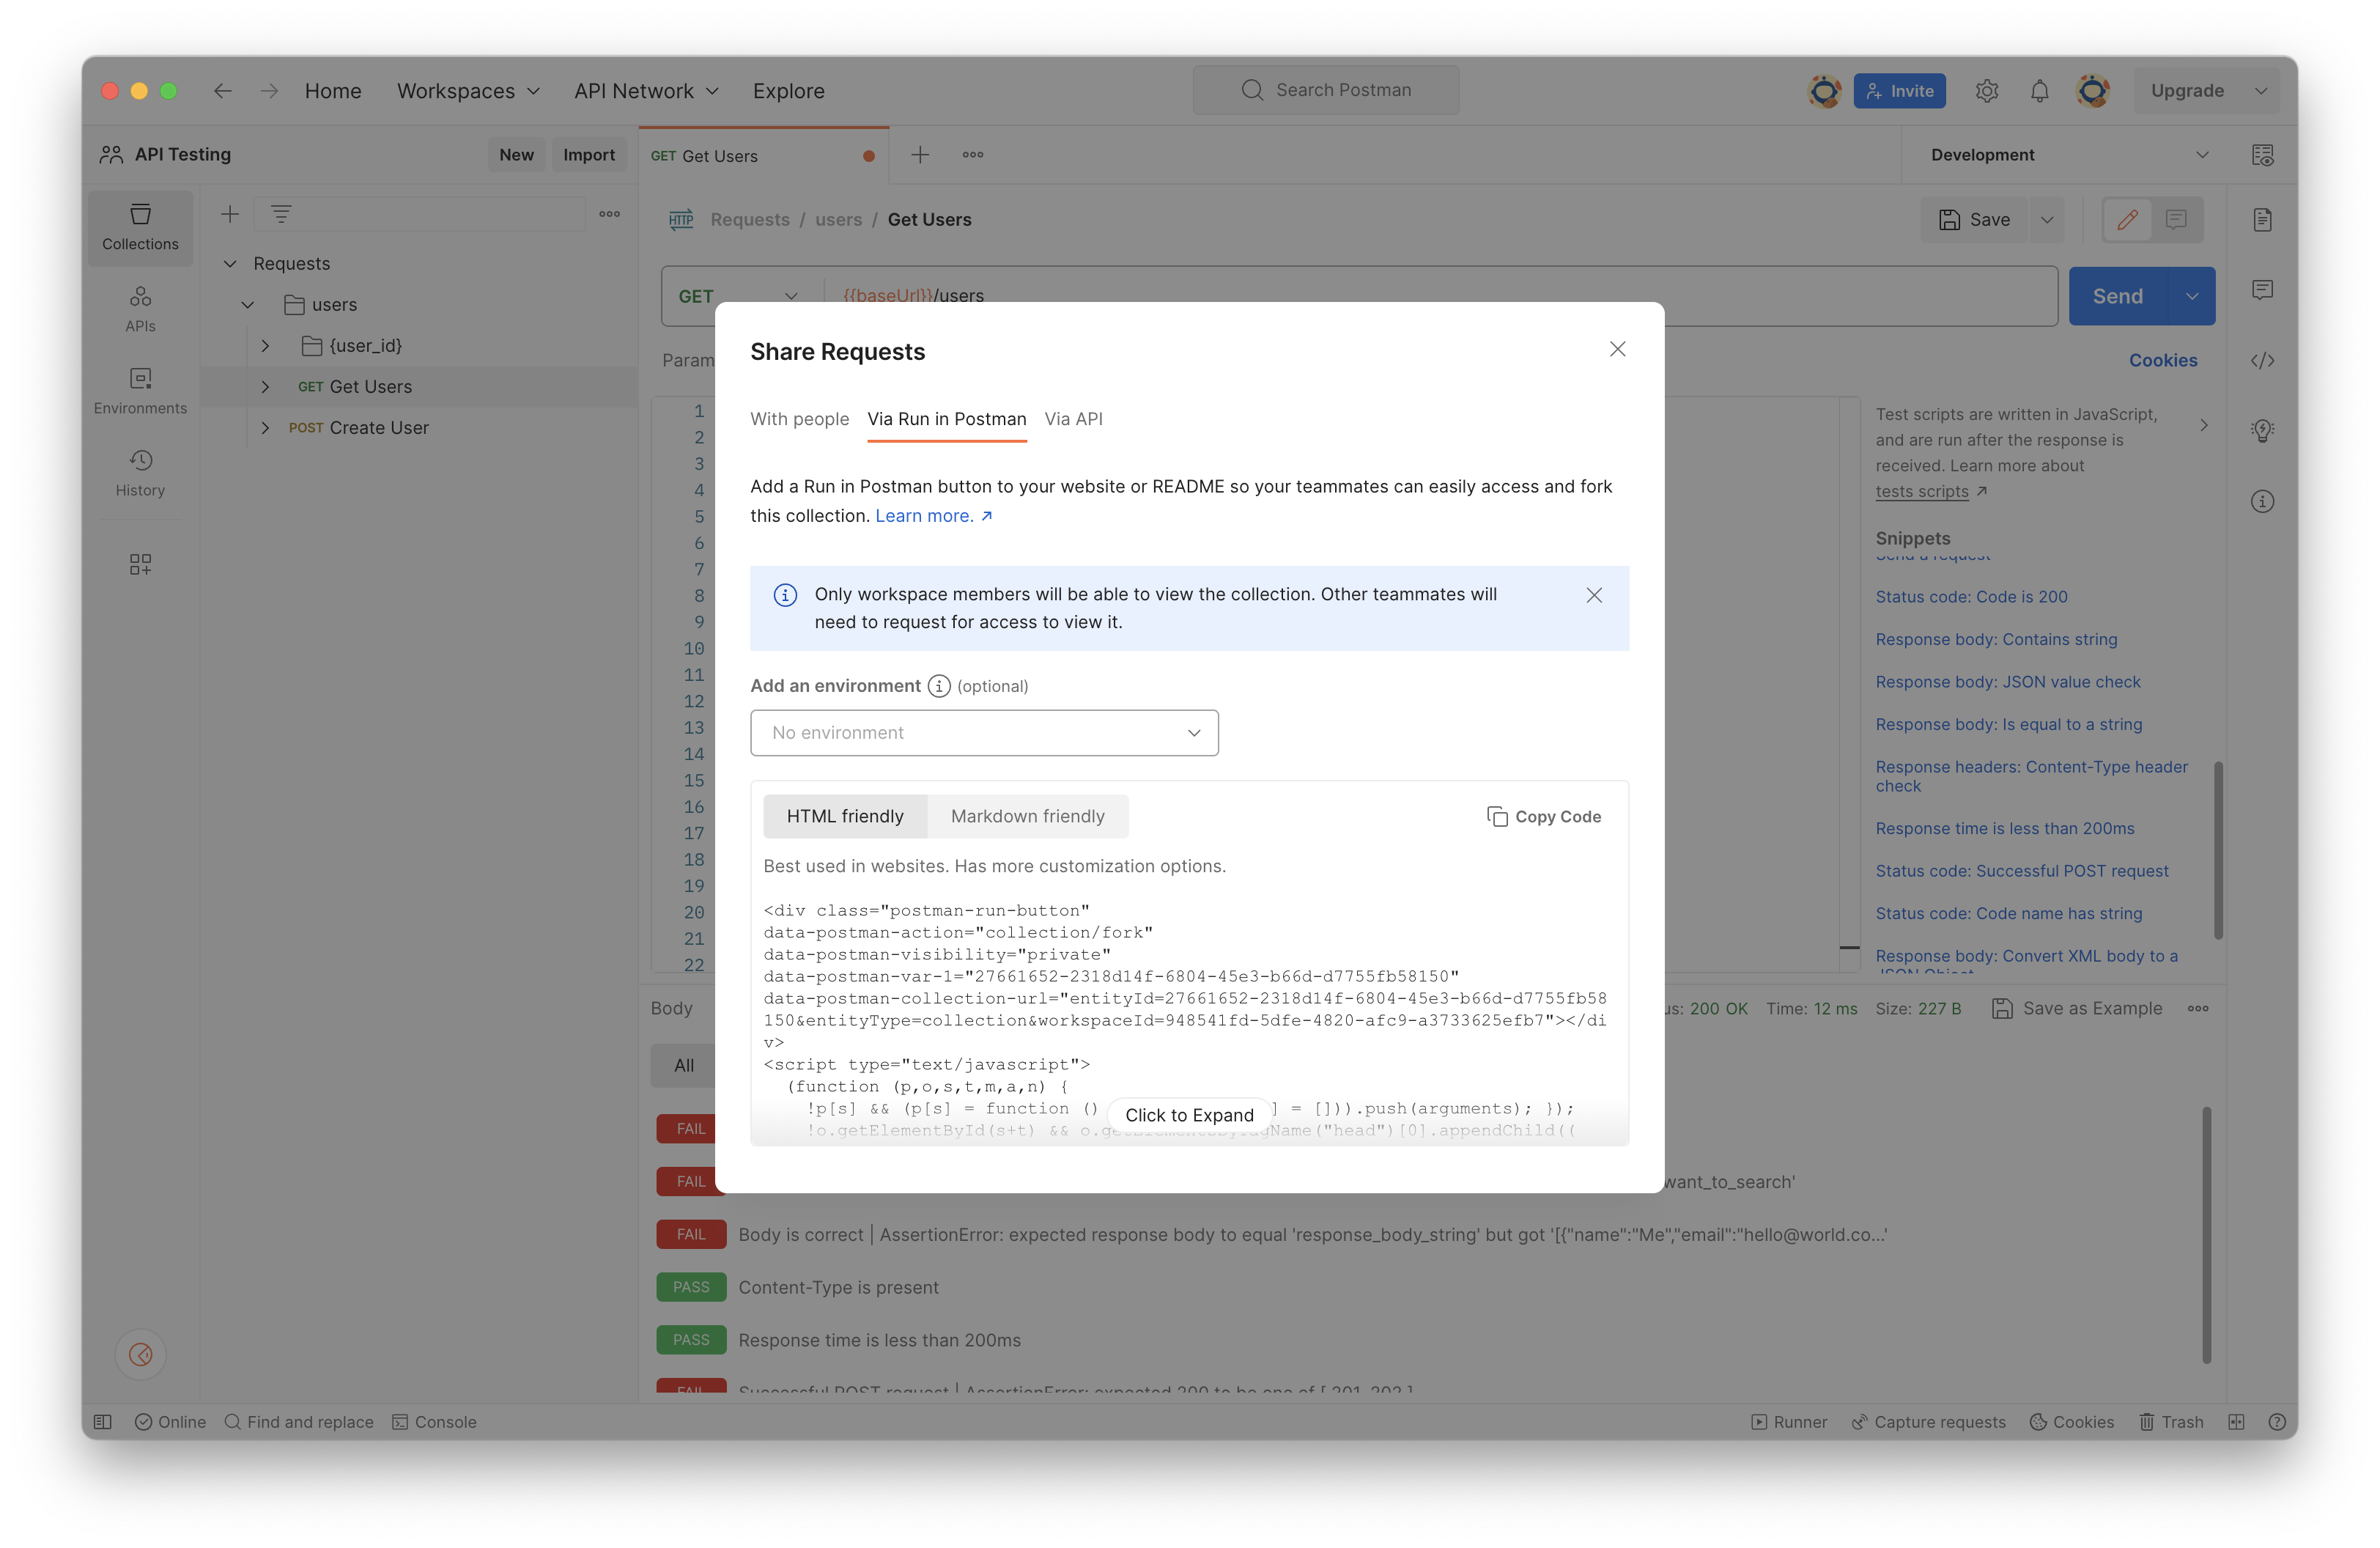Toggle the sidebar icon in status bar
Screen dimensions: 2380x1548
pyautogui.click(x=102, y=1422)
